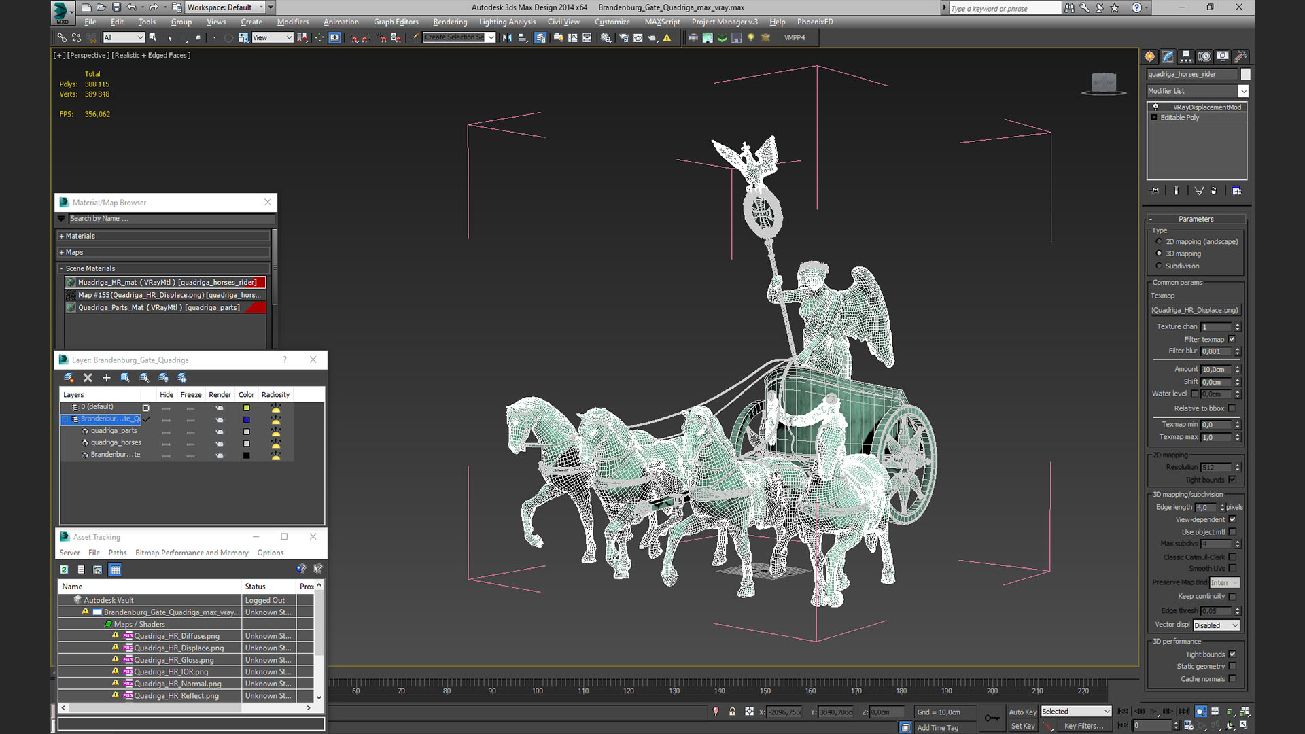Click the Open File folder icon
Screen dimensions: 1305x734
pos(101,7)
